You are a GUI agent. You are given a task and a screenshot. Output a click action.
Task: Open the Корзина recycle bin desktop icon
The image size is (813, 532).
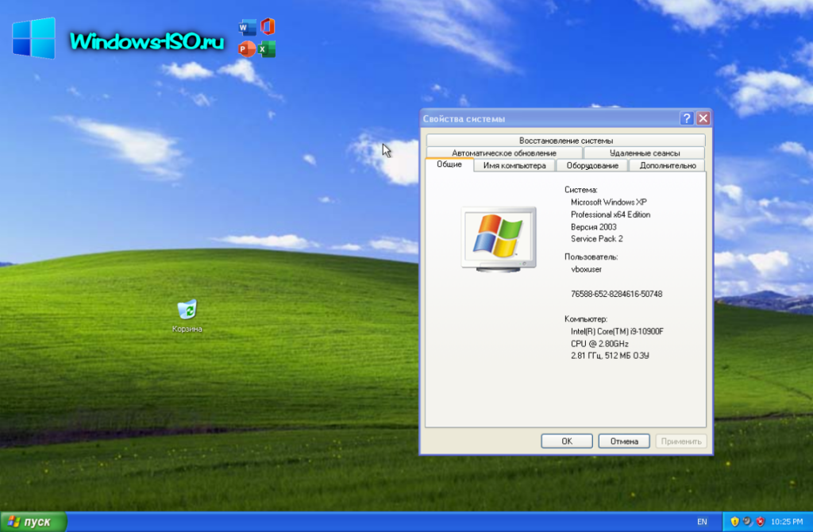click(187, 315)
